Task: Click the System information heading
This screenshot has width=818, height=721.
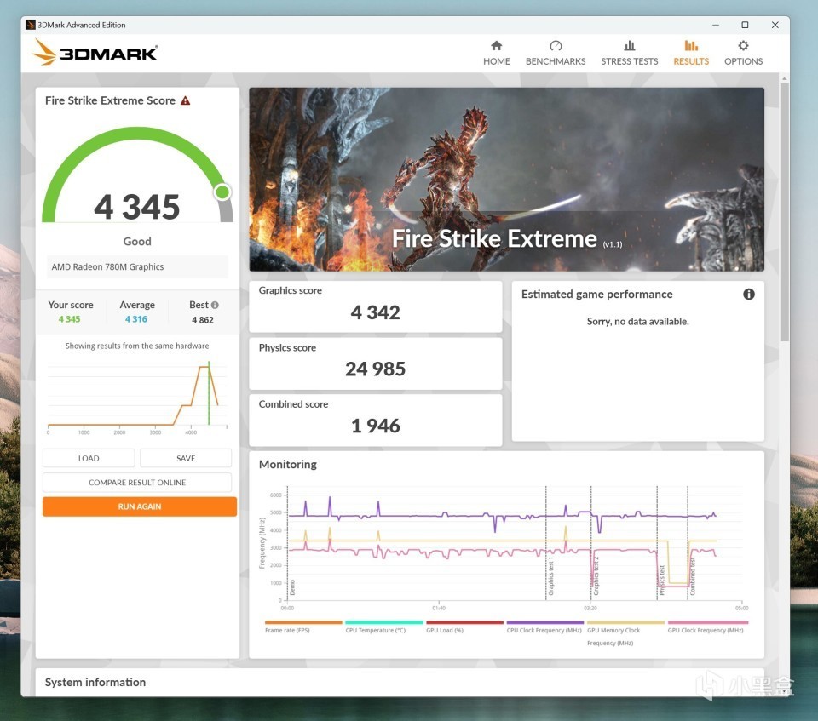Action: [x=95, y=682]
